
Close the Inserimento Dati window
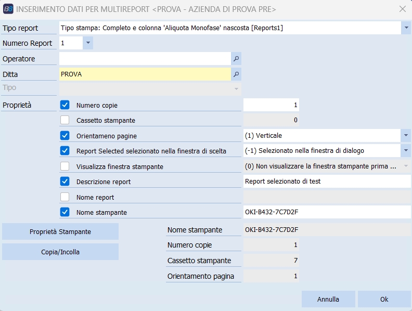tap(402, 9)
